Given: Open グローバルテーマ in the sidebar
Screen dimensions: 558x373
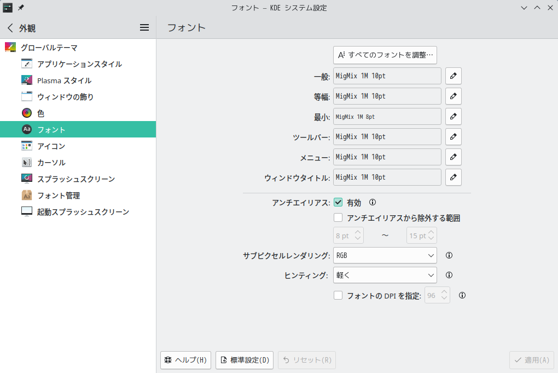Looking at the screenshot, I should [x=78, y=48].
